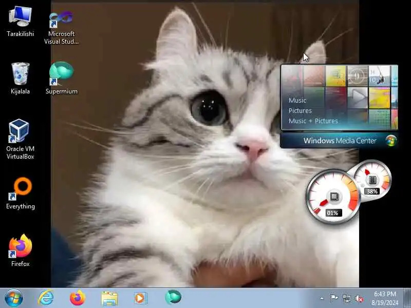Click the yellow thumbnail in gadget top row

click(x=335, y=76)
